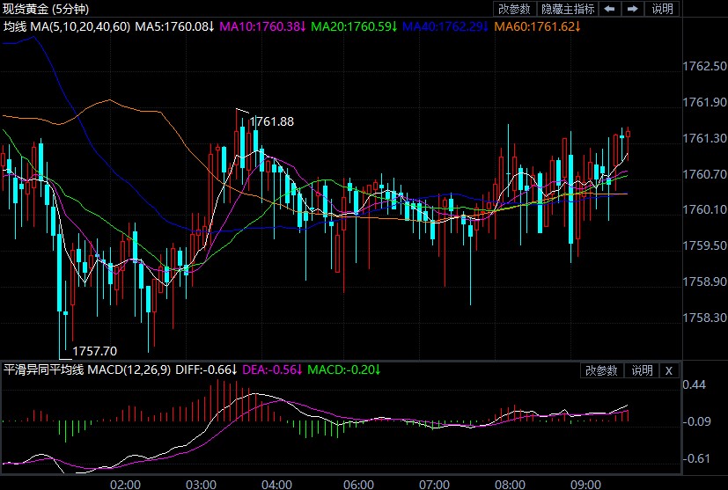The height and width of the screenshot is (490, 728).
Task: Click the -0.61 MACD axis label
Action: (696, 458)
